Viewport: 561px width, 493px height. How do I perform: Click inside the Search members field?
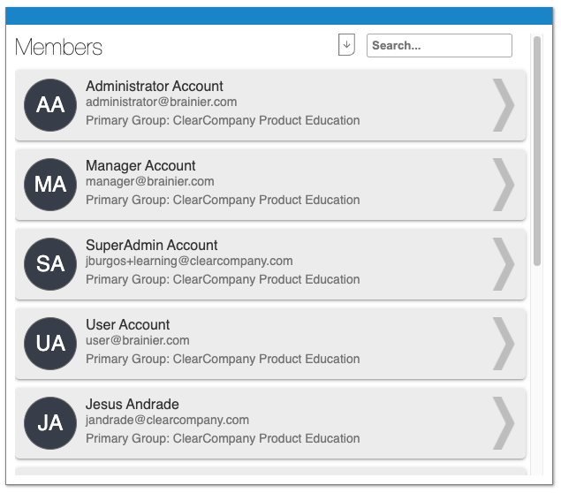pos(439,45)
